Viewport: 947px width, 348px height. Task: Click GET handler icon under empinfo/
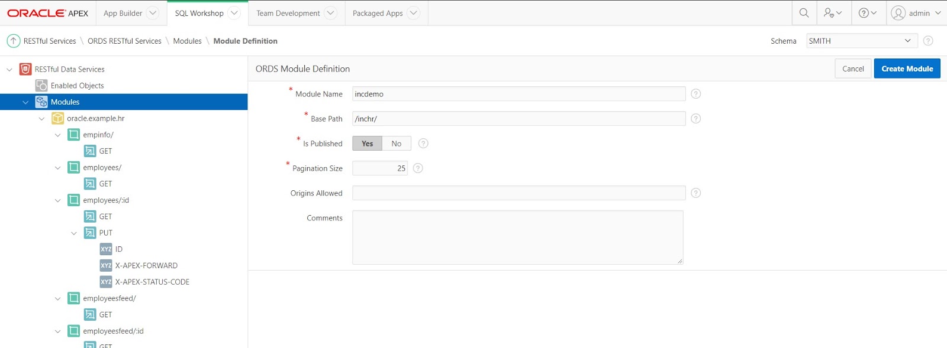coord(90,151)
